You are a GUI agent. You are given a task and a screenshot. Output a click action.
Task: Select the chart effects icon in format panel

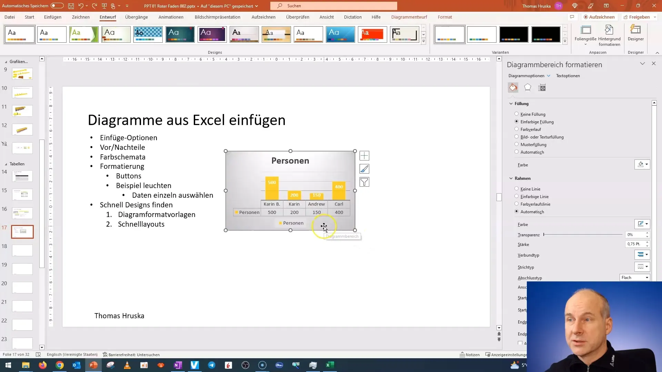coord(528,88)
